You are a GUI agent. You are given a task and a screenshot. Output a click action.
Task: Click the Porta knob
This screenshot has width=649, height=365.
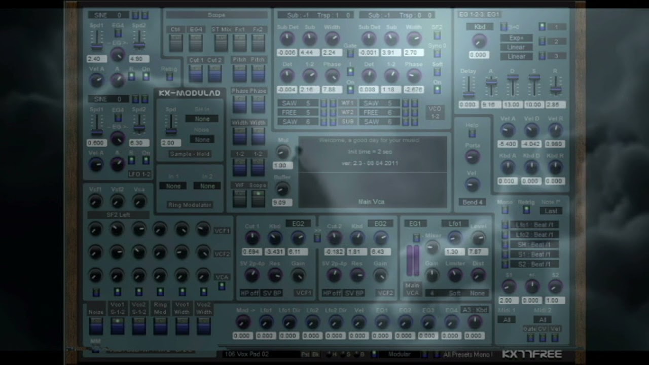tap(472, 157)
